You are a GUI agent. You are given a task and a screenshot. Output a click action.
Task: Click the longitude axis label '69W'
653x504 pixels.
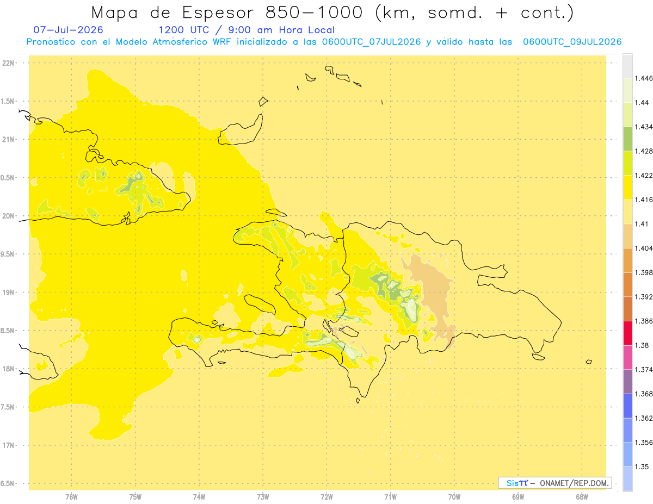pyautogui.click(x=518, y=496)
